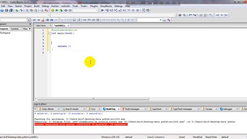Click the Stop debugger icon
Viewport: 247px width, 139px height.
point(138,10)
